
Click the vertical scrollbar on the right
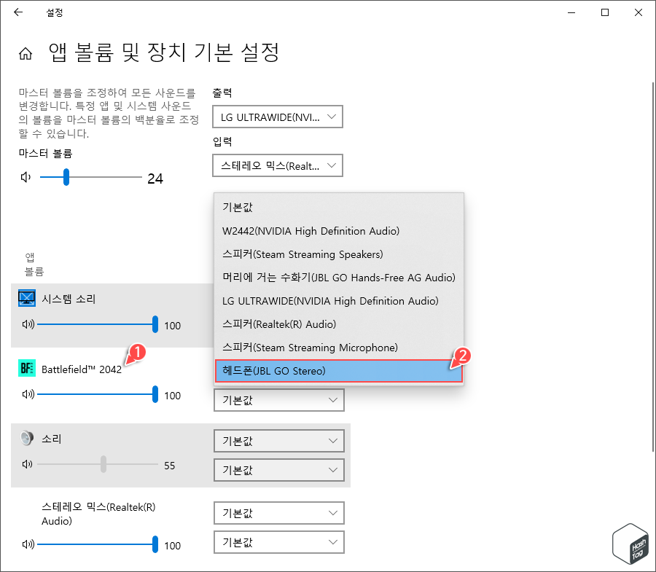tap(652, 267)
